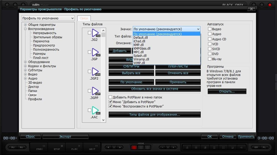
Task: Select KMP.dll from icons list
Action: pyautogui.click(x=167, y=45)
